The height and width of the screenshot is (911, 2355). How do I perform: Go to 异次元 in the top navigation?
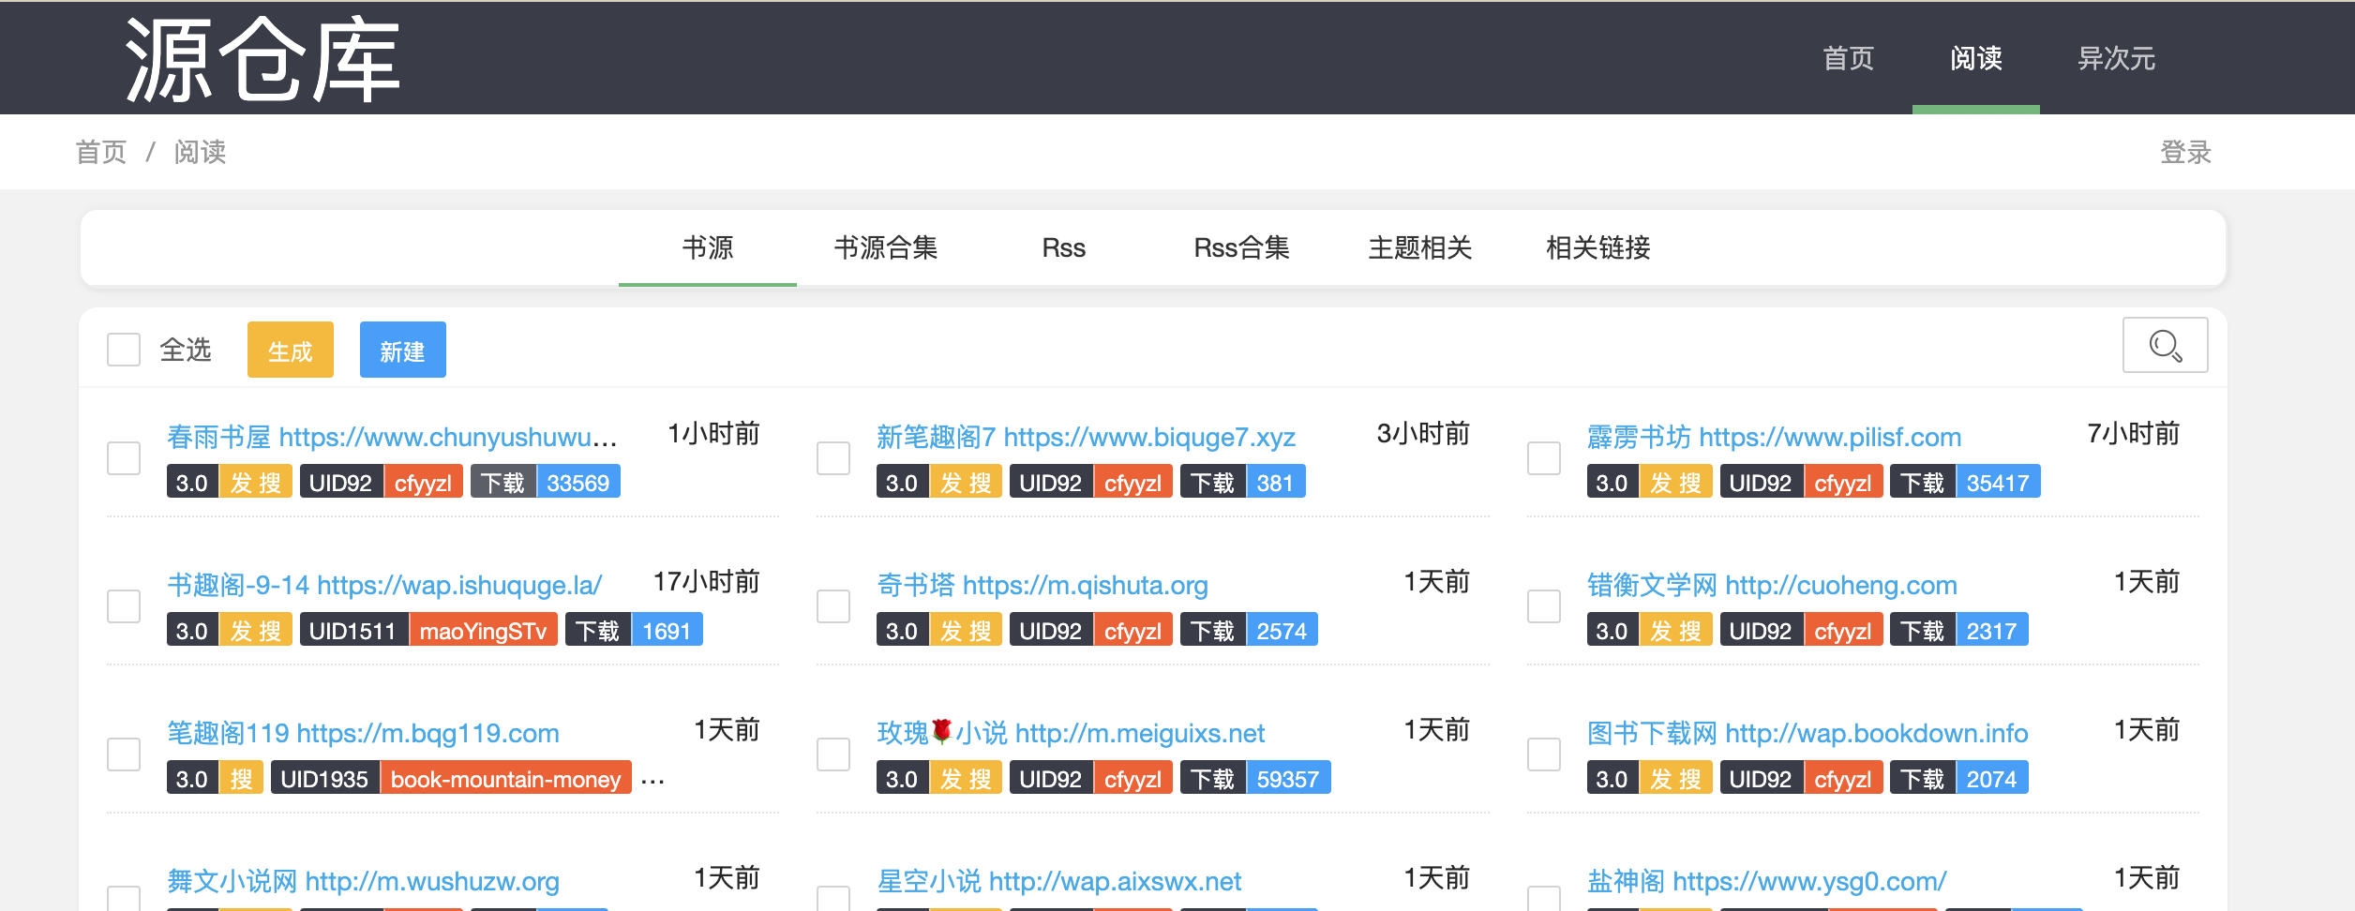click(2116, 59)
